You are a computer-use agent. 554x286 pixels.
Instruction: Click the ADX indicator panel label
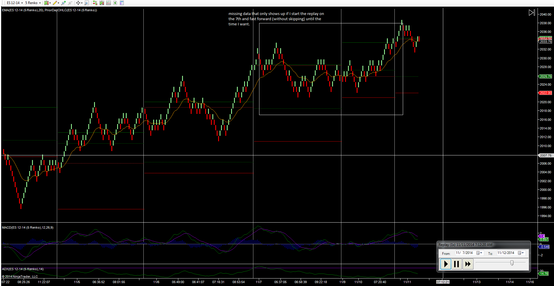point(23,269)
